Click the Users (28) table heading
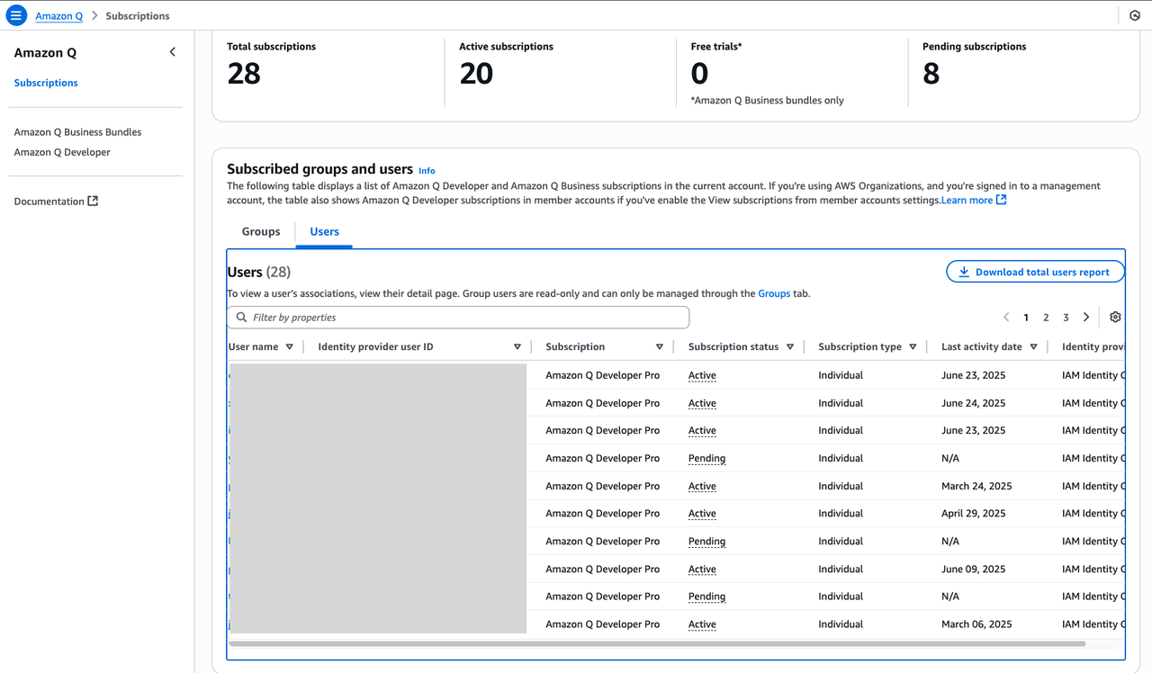The height and width of the screenshot is (673, 1152). point(259,272)
